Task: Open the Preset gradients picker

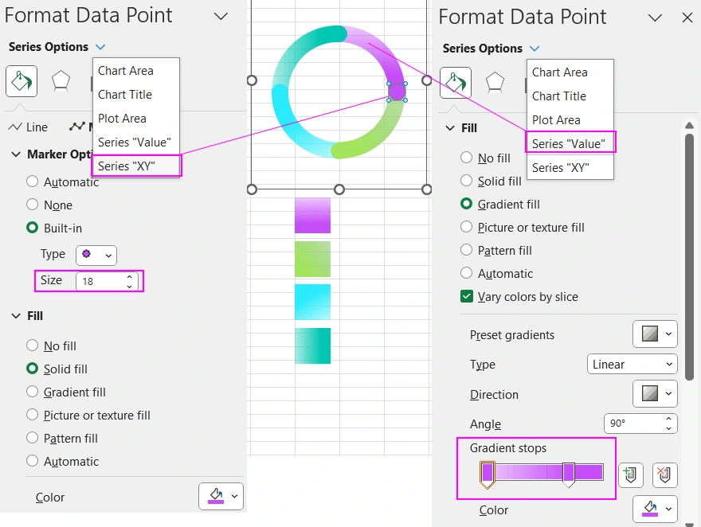Action: 655,334
